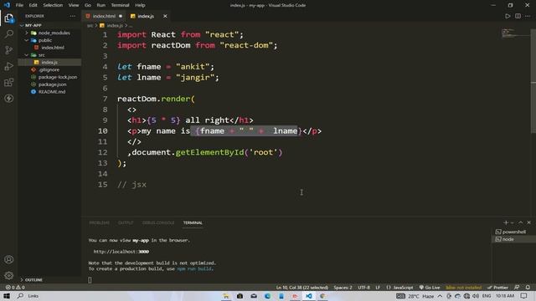Screen dimensions: 536x301
Task: Collapse the src folder
Action: pyautogui.click(x=27, y=55)
